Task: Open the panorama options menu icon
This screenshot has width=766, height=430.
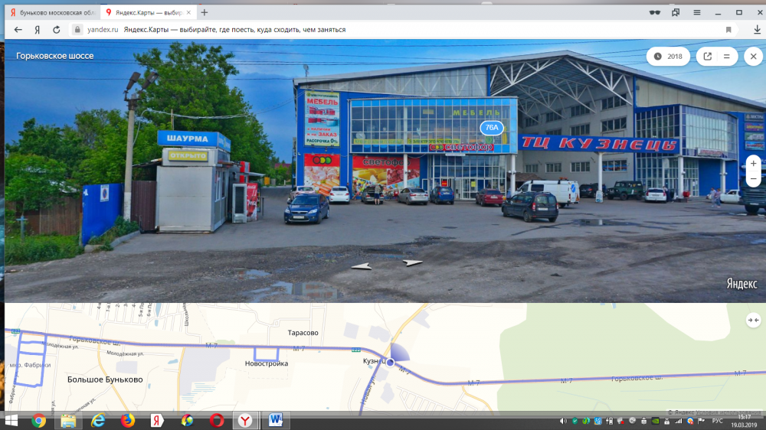Action: (726, 57)
